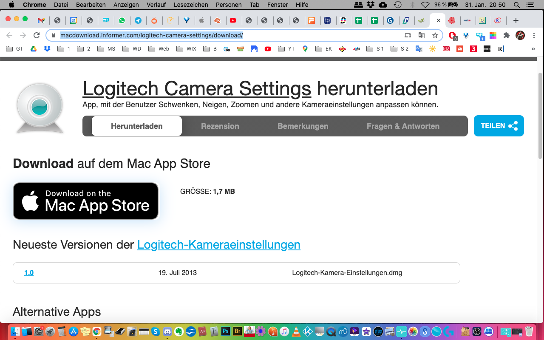The width and height of the screenshot is (544, 340).
Task: Open the GT bookmarks folder
Action: point(15,49)
